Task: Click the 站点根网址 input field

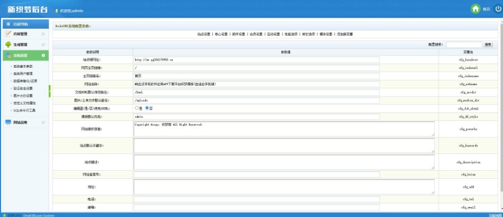Action: 257,60
